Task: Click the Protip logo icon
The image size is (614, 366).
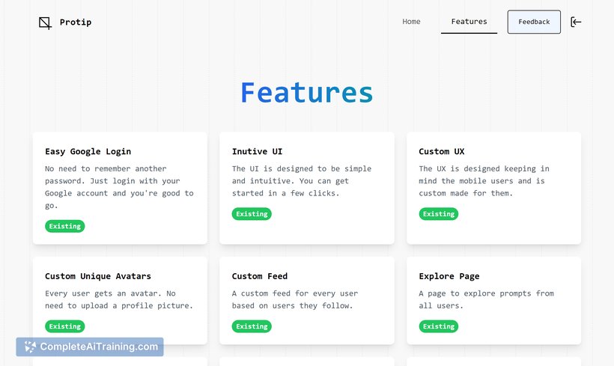Action: click(45, 22)
